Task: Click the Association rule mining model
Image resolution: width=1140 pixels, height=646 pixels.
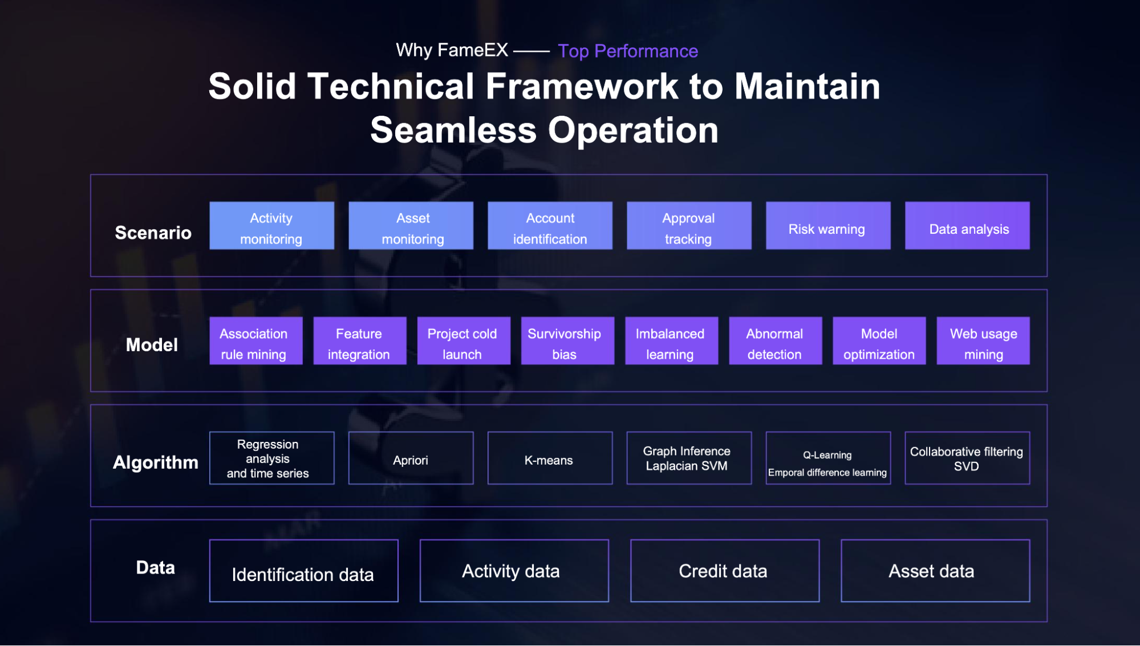Action: click(256, 341)
